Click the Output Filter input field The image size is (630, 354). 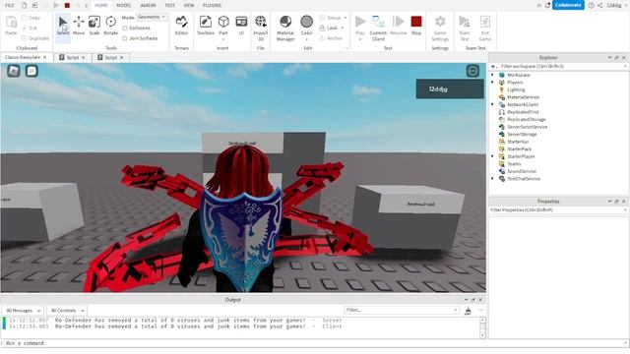tap(402, 311)
